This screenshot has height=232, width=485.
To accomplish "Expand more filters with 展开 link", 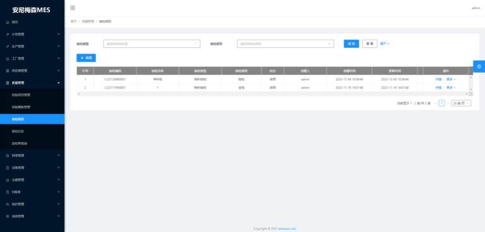I will coord(385,43).
